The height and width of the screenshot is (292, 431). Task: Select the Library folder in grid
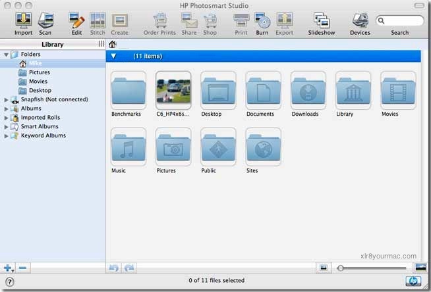[353, 90]
